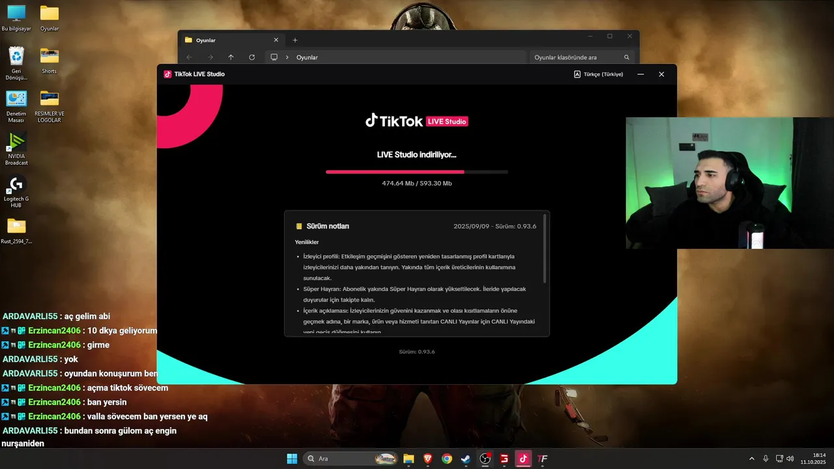834x469 pixels.
Task: Open File Explorer from the taskbar
Action: point(409,459)
